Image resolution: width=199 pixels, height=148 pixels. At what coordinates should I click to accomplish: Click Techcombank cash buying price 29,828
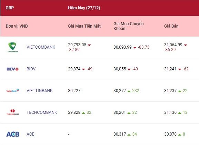(74, 112)
